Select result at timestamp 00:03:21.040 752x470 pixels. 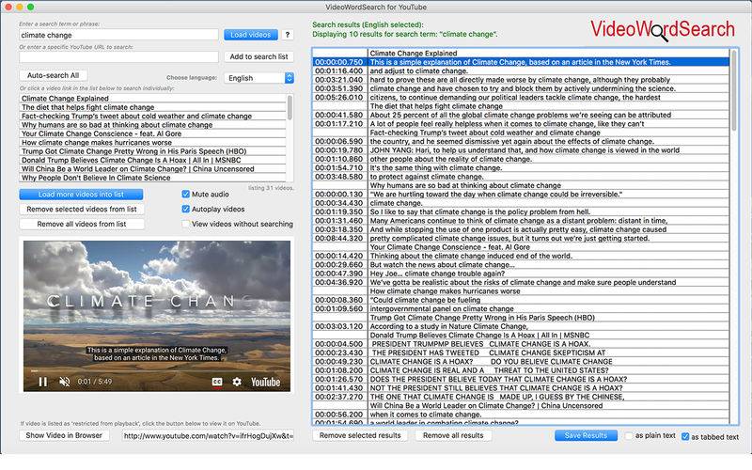point(522,80)
